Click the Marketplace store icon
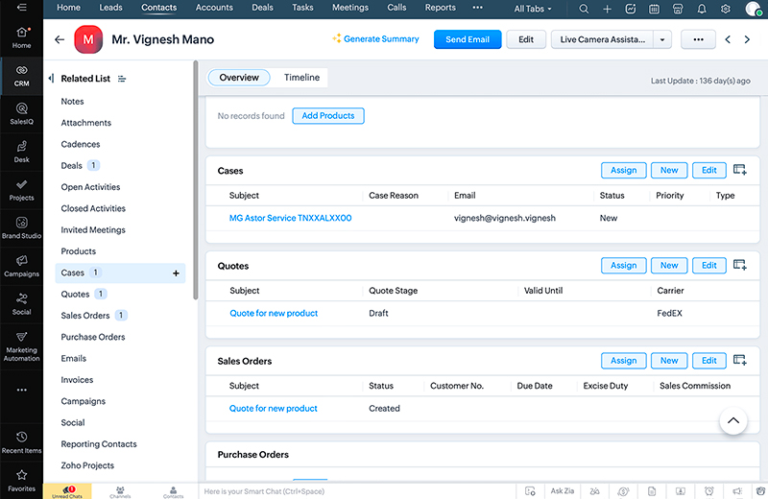768x499 pixels. point(678,9)
